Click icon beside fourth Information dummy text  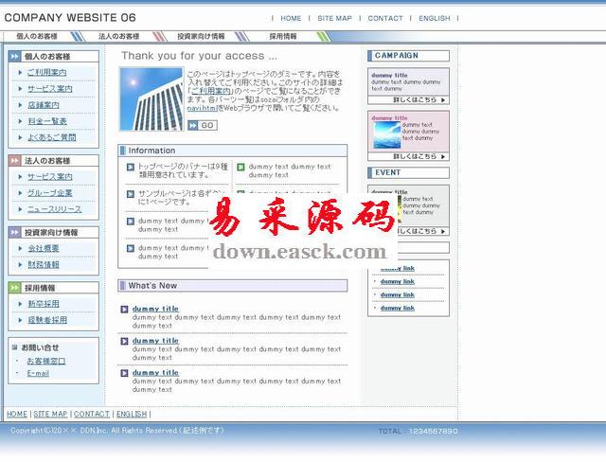pos(131,248)
